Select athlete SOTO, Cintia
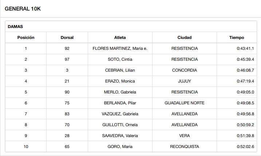261x156 pixels. pyautogui.click(x=120, y=59)
